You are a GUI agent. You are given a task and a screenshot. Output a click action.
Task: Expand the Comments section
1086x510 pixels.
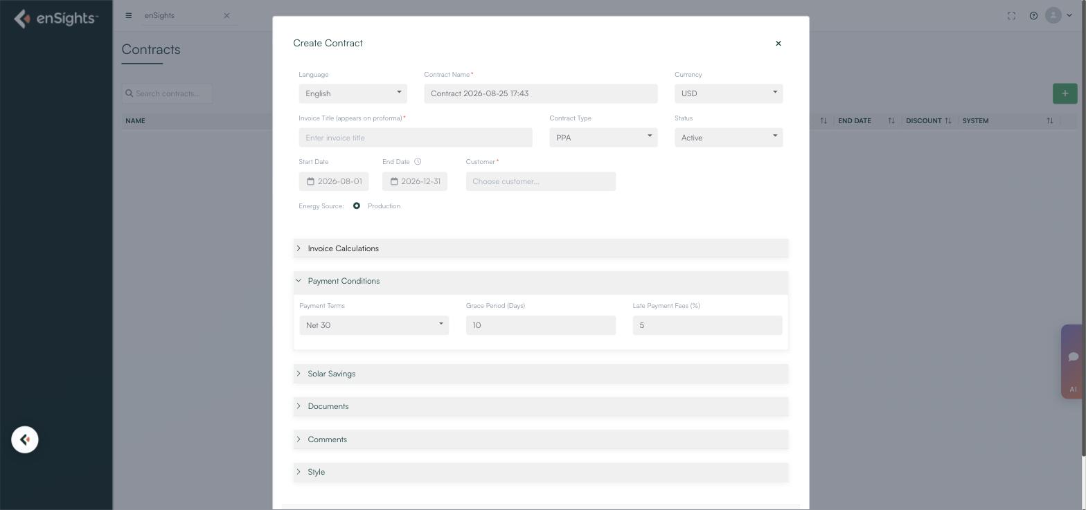(x=541, y=439)
